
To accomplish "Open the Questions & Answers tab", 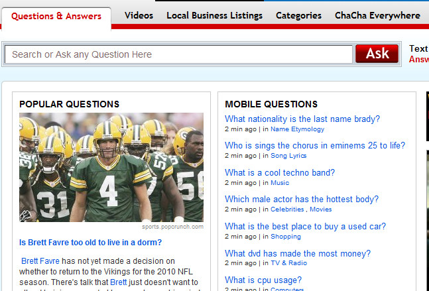I will pos(56,16).
